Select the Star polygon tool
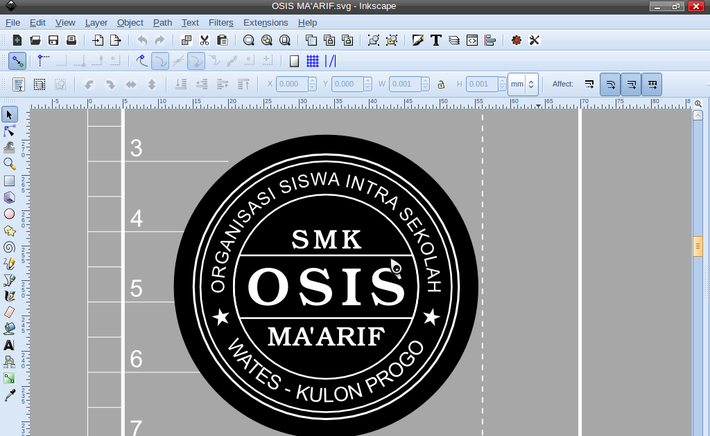This screenshot has height=436, width=710. pyautogui.click(x=9, y=230)
